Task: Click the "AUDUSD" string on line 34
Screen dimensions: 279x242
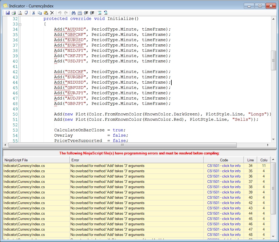Action: click(x=75, y=29)
